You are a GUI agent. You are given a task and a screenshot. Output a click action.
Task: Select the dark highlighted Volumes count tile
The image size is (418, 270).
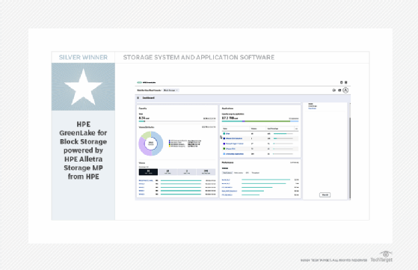pos(148,172)
